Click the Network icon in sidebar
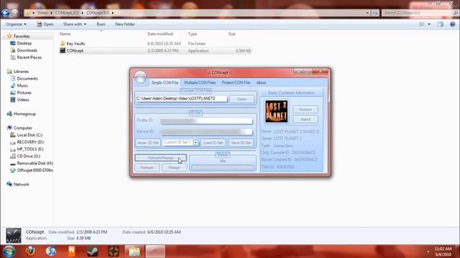The height and width of the screenshot is (258, 460). [x=9, y=184]
